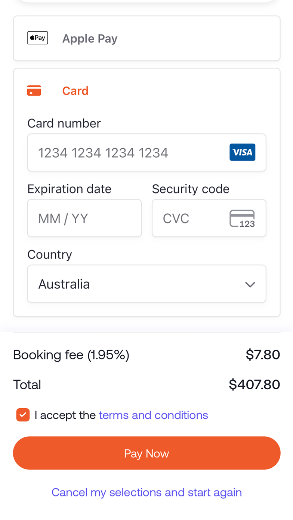This screenshot has height=520, width=293.
Task: Open the expiration date MM / YY selector
Action: [84, 218]
